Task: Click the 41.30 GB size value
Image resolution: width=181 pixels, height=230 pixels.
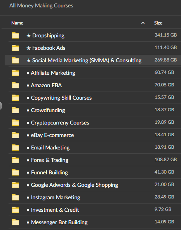Action: tap(164, 172)
